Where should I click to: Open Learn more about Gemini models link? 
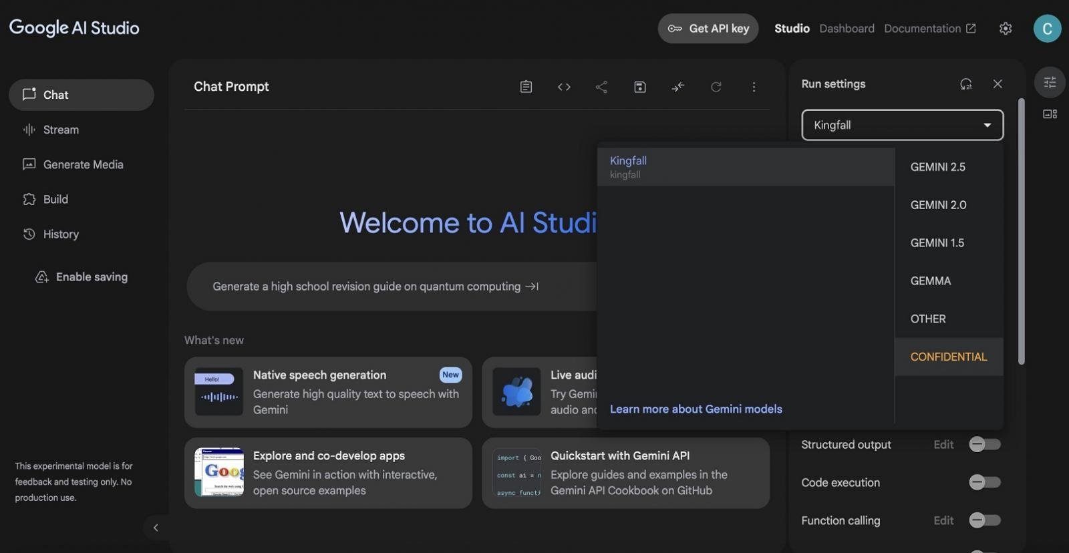(x=696, y=409)
